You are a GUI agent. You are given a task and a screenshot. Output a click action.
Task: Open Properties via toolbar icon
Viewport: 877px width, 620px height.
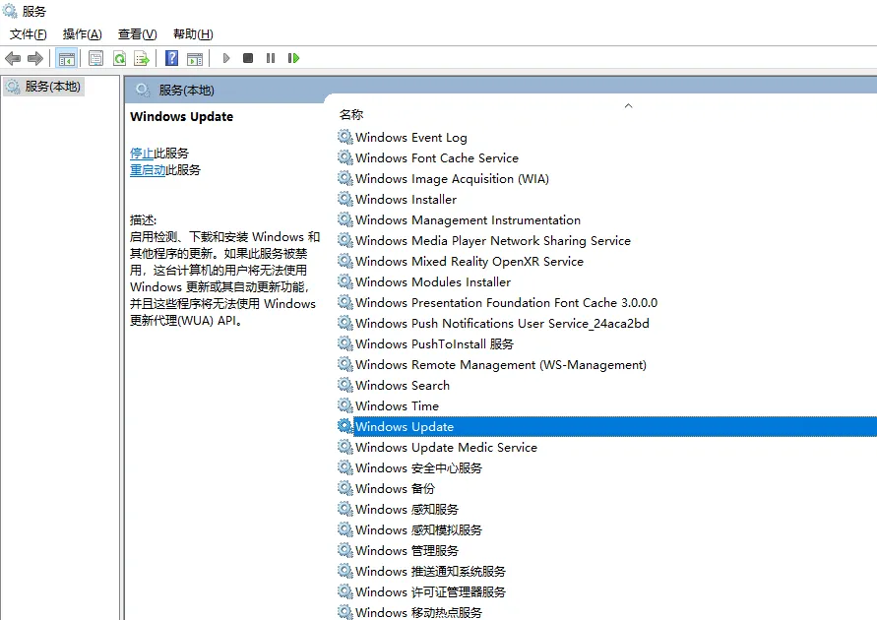95,59
